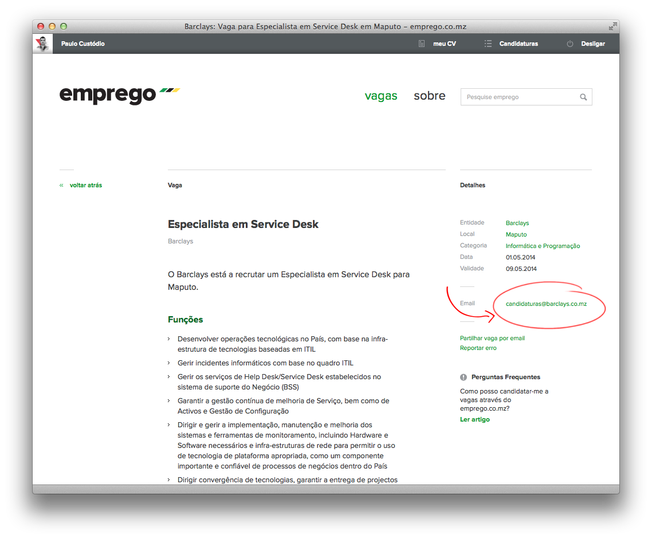Image resolution: width=652 pixels, height=539 pixels.
Task: Click the user profile avatar picture
Action: coord(42,44)
